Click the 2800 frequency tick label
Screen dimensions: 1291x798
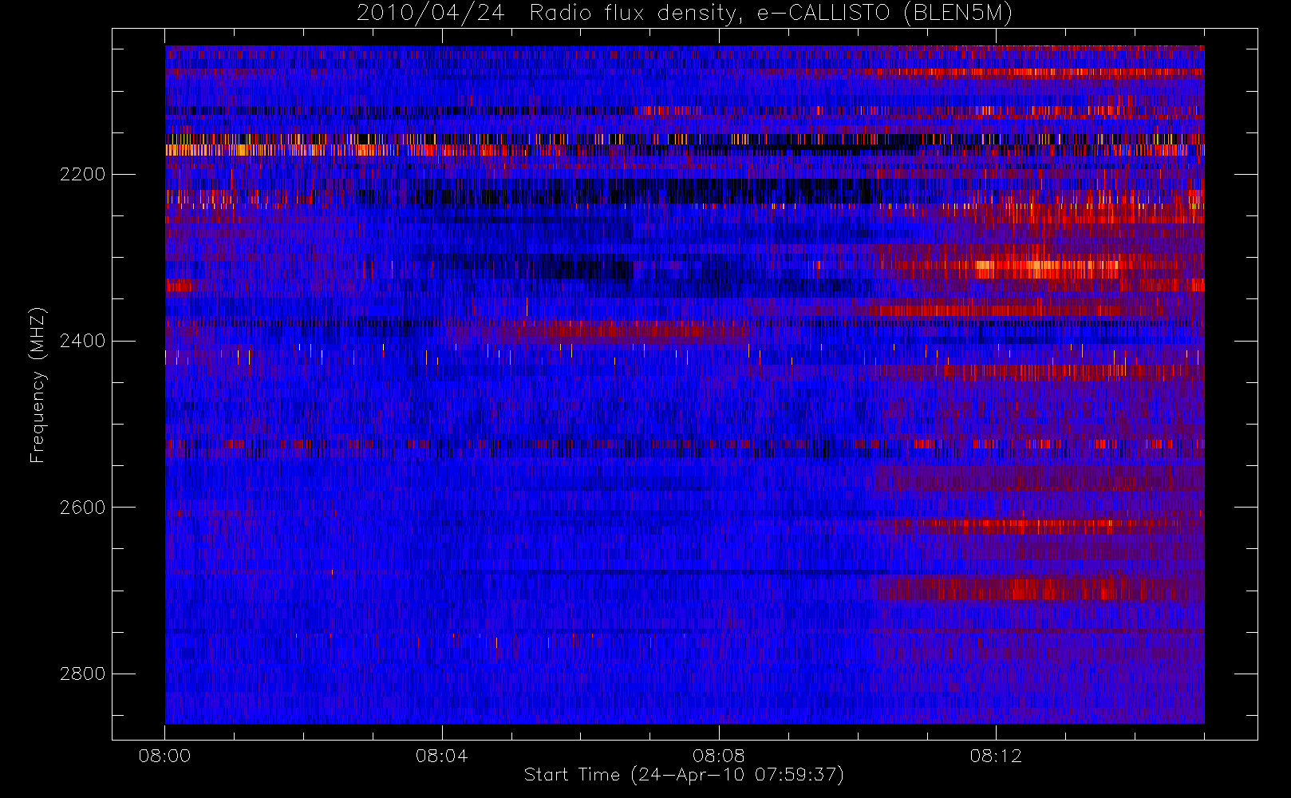click(x=82, y=674)
